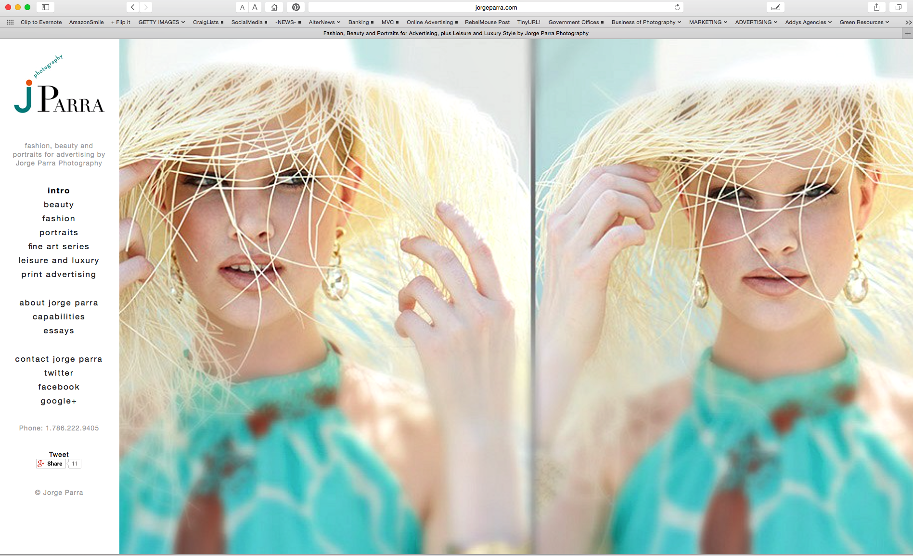This screenshot has height=556, width=913.
Task: Toggle the Safari sidebar button
Action: coord(45,7)
